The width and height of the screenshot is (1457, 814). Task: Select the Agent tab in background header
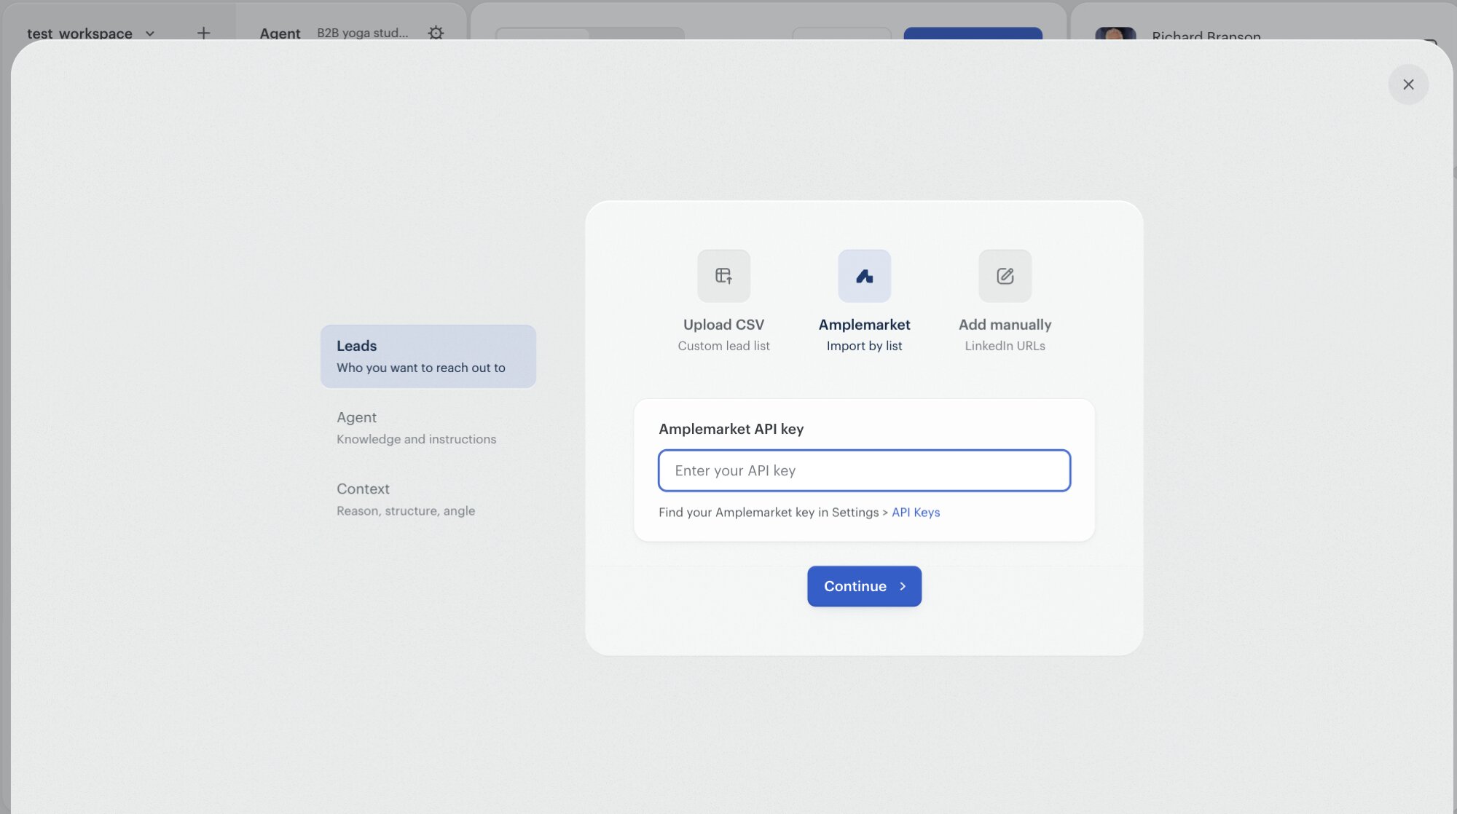280,33
